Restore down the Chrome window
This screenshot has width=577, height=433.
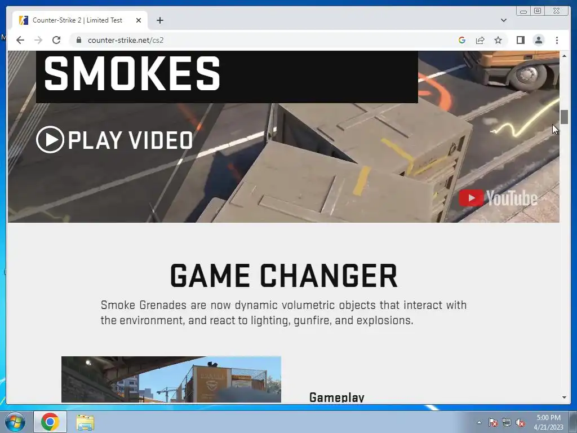point(538,11)
